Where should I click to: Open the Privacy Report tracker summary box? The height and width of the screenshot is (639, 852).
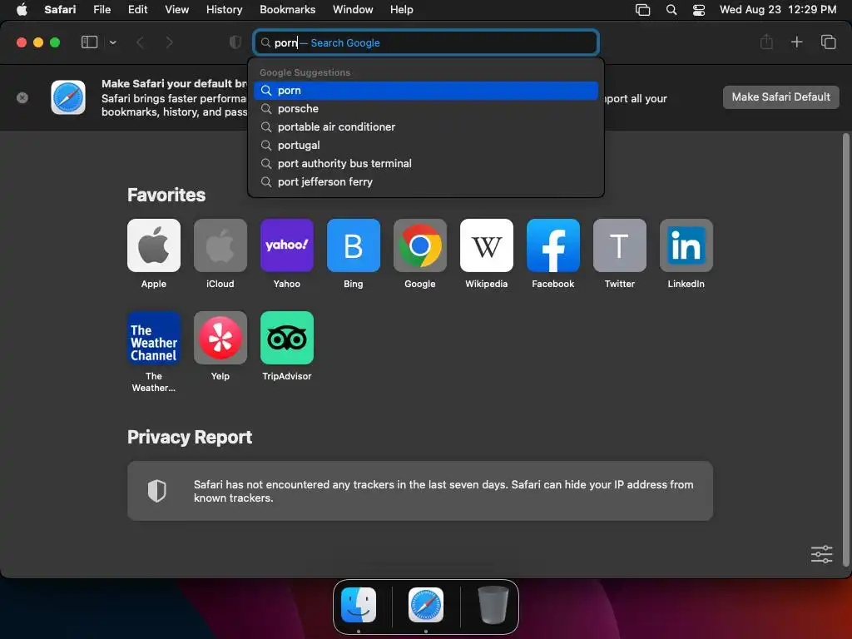click(x=420, y=491)
